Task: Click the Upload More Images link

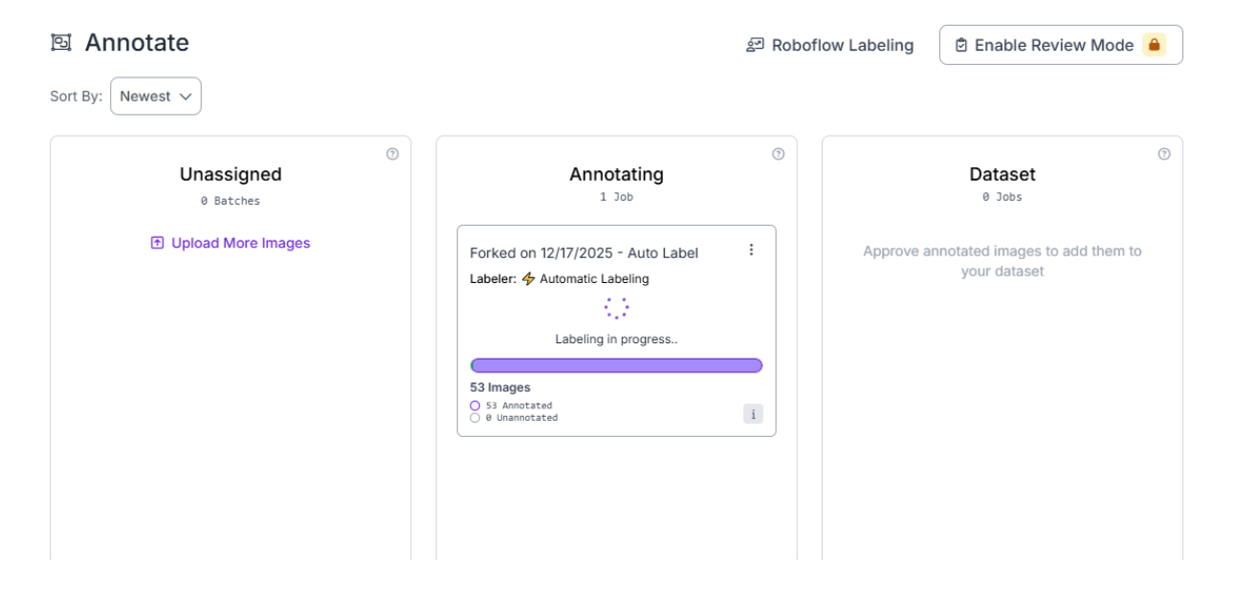Action: [240, 243]
